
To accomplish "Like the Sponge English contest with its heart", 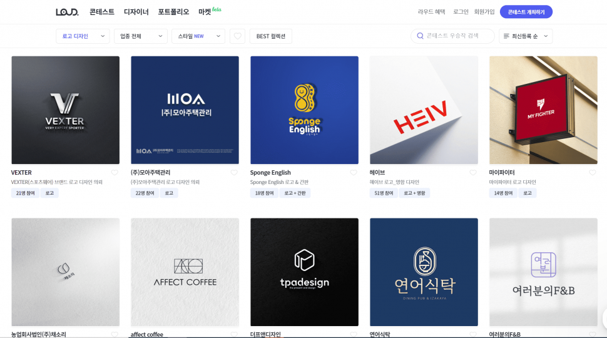I will pos(354,173).
